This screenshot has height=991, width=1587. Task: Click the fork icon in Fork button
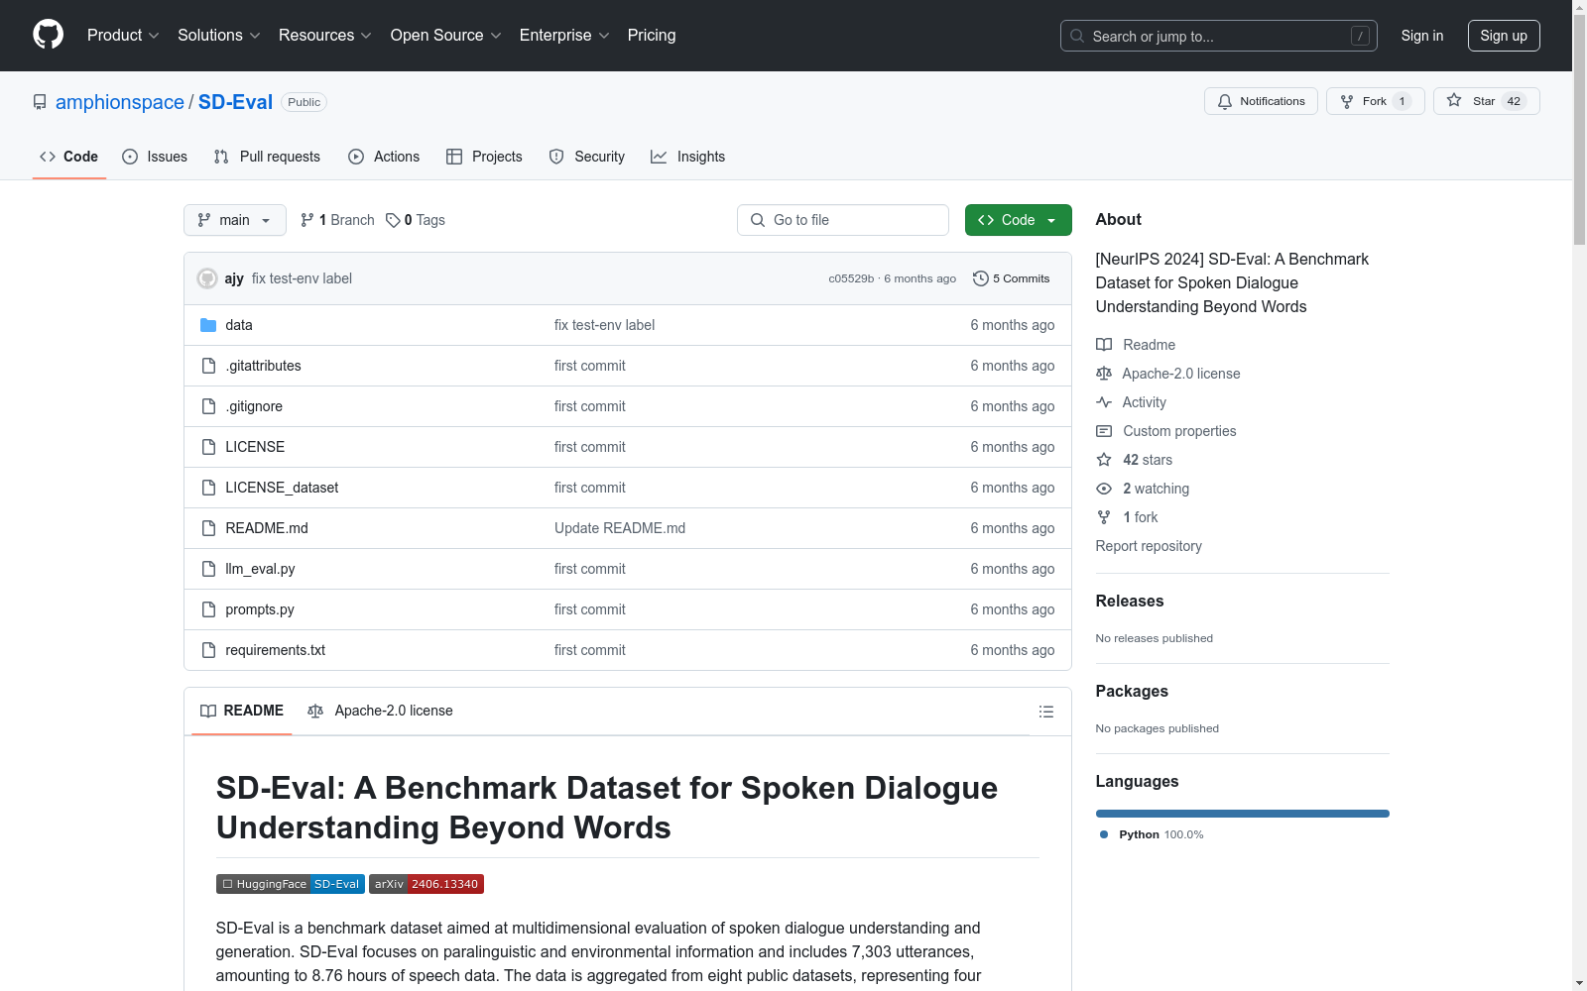pos(1347,101)
